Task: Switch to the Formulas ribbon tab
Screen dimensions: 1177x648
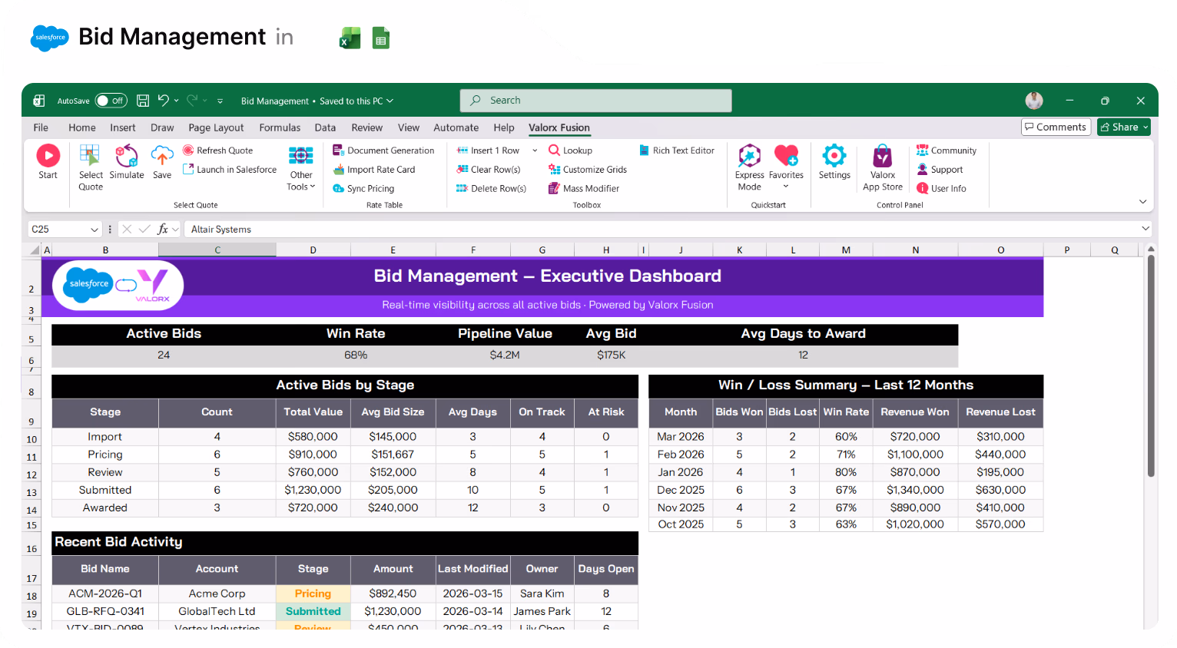Action: click(280, 127)
